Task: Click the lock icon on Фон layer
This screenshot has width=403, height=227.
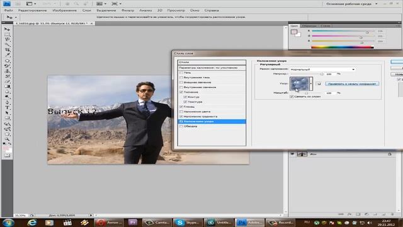Action: tap(390, 154)
